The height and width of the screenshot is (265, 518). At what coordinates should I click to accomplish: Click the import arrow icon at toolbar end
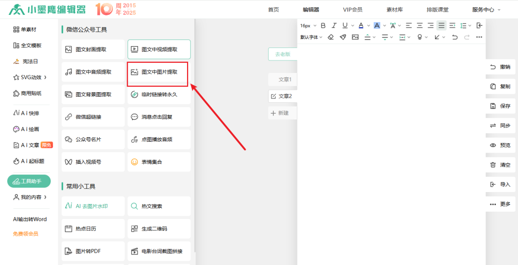tap(480, 25)
